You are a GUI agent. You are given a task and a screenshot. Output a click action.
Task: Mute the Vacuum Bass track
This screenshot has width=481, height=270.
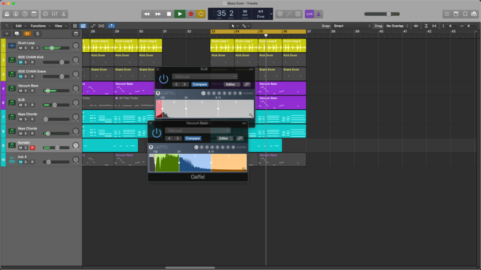coord(20,91)
